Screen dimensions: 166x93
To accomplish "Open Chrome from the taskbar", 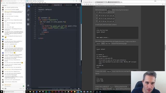I will 33,92.
